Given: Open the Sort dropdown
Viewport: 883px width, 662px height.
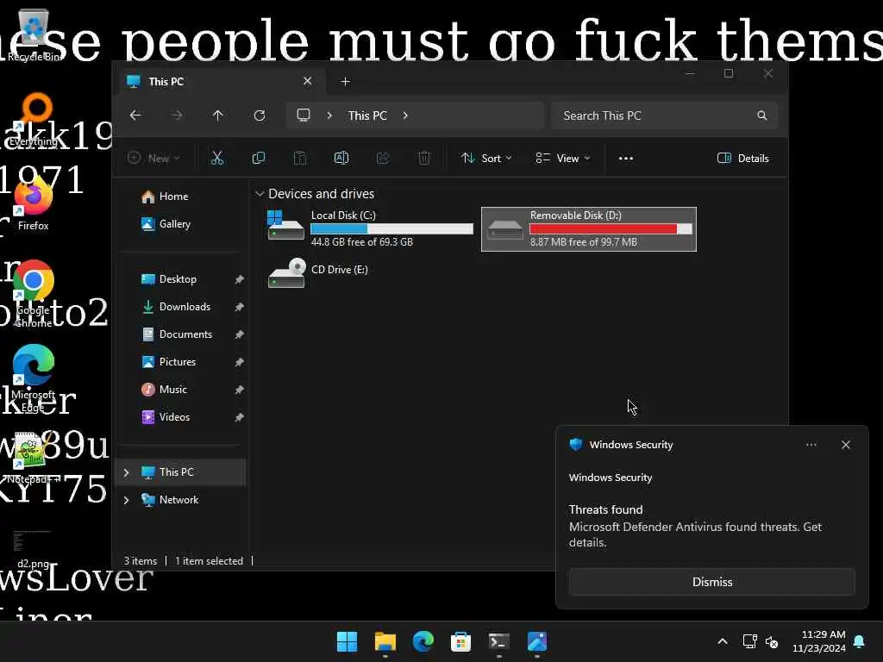Looking at the screenshot, I should [486, 159].
